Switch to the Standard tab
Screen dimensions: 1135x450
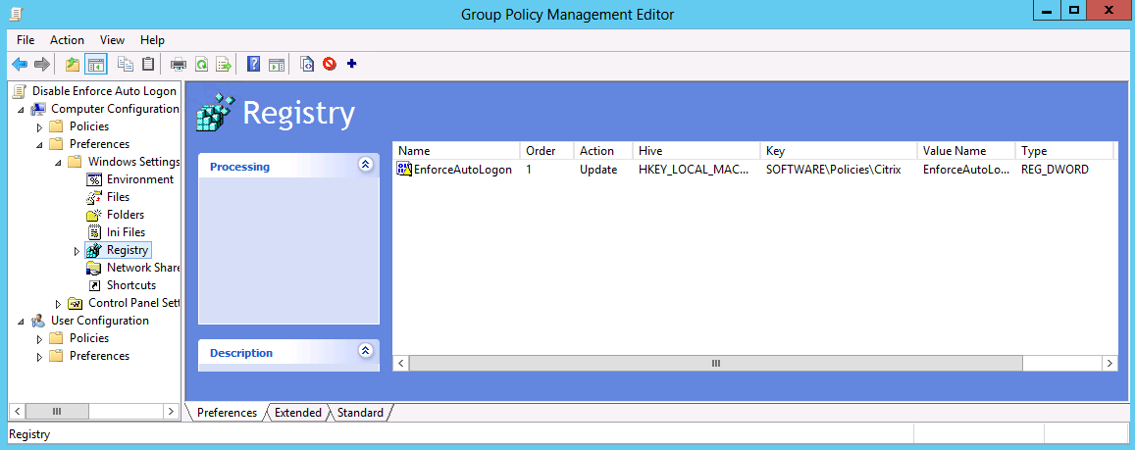coord(360,413)
